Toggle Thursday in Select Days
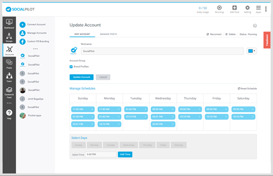The width and height of the screenshot is (273, 176). point(147,145)
